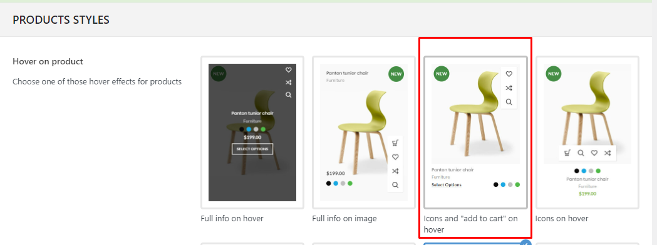Click 'Panton tunior chair' title in Icons and add to cart card

tap(453, 170)
